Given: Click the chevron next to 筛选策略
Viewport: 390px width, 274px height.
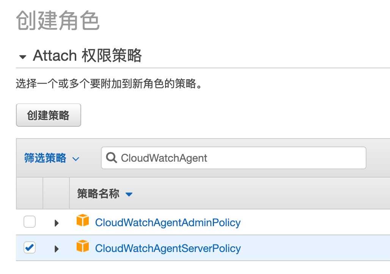Looking at the screenshot, I should (75, 159).
